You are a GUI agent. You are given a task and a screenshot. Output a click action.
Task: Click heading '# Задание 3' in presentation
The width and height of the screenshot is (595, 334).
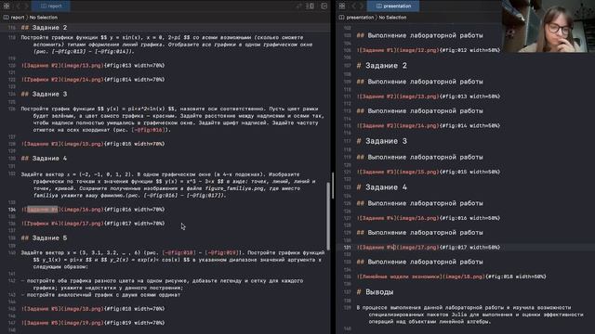382,141
